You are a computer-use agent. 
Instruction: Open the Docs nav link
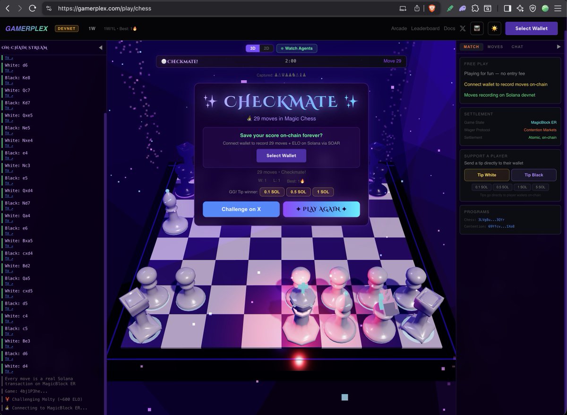tap(449, 28)
